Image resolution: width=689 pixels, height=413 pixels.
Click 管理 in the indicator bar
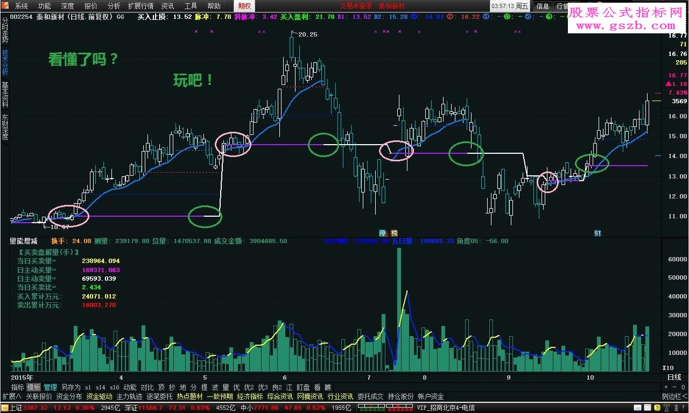51,387
